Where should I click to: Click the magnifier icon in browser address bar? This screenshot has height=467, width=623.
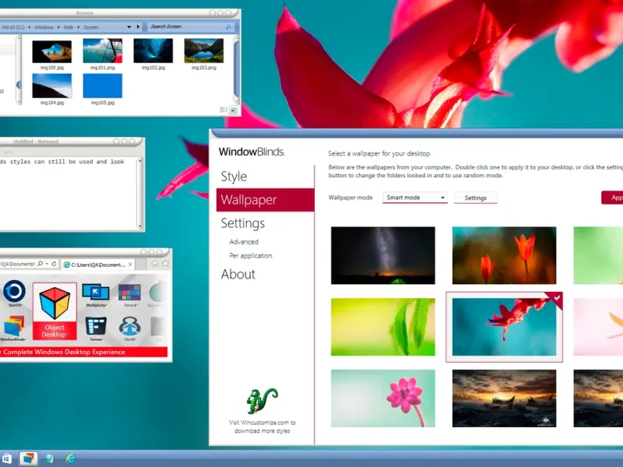click(40, 264)
